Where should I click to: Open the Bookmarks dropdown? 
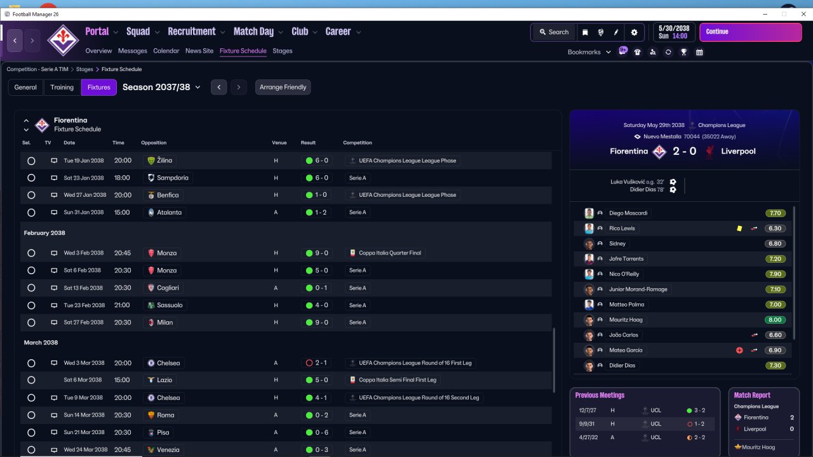click(589, 52)
